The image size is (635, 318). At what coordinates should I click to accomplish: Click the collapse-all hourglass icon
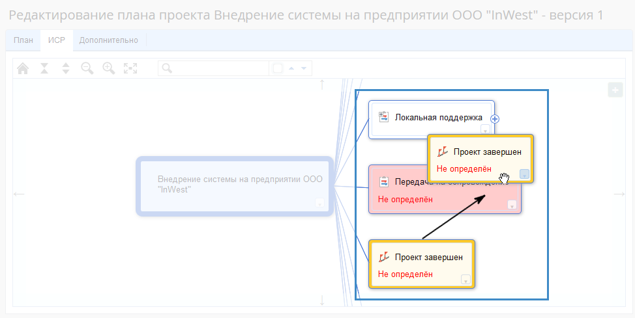point(44,68)
